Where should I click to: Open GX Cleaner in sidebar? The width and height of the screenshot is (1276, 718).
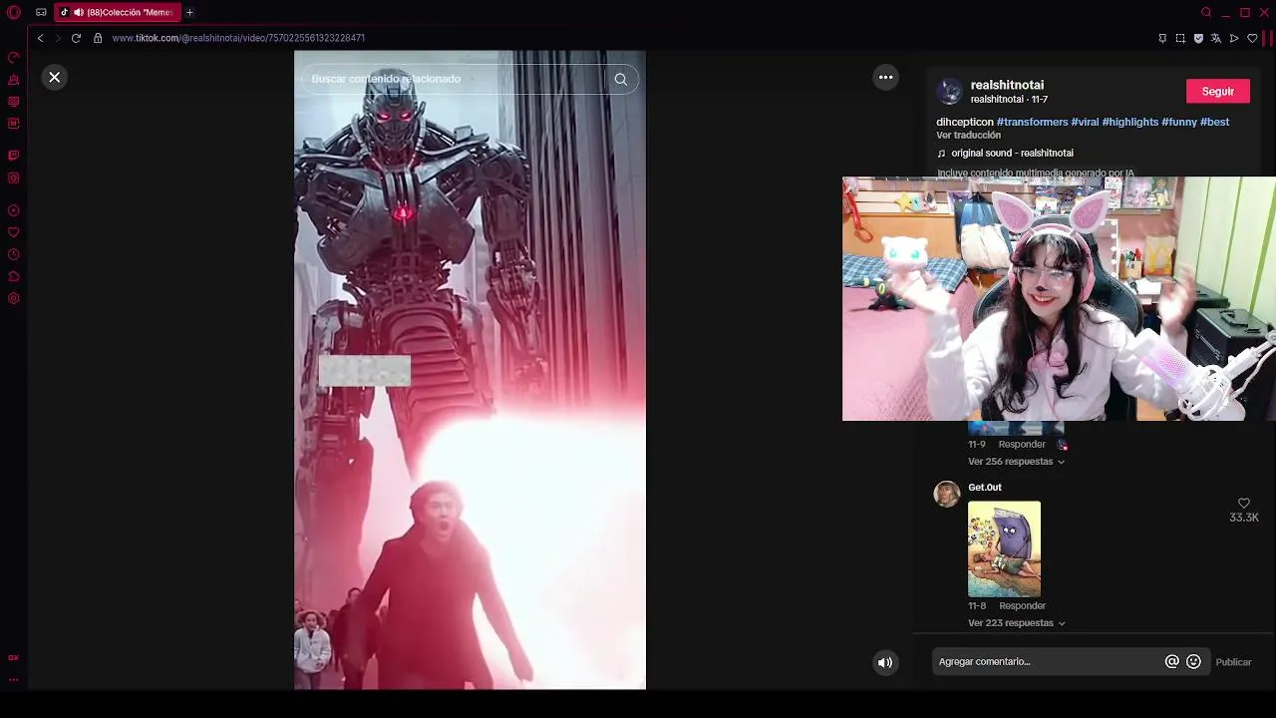pyautogui.click(x=14, y=79)
